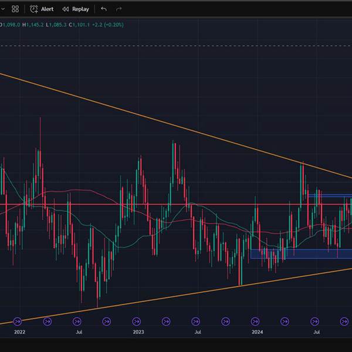Open the layout setup grid icon
This screenshot has height=352, width=352.
pos(15,9)
